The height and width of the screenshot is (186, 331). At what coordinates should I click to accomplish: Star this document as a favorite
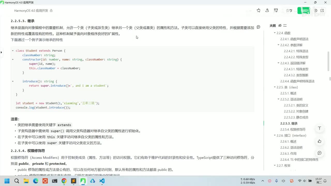259,11
